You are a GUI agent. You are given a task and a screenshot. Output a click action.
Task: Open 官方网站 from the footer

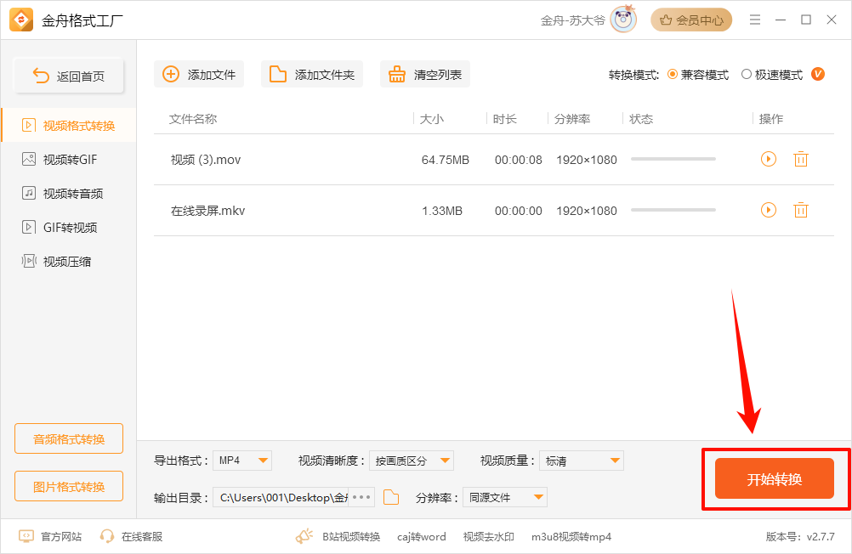click(x=50, y=537)
